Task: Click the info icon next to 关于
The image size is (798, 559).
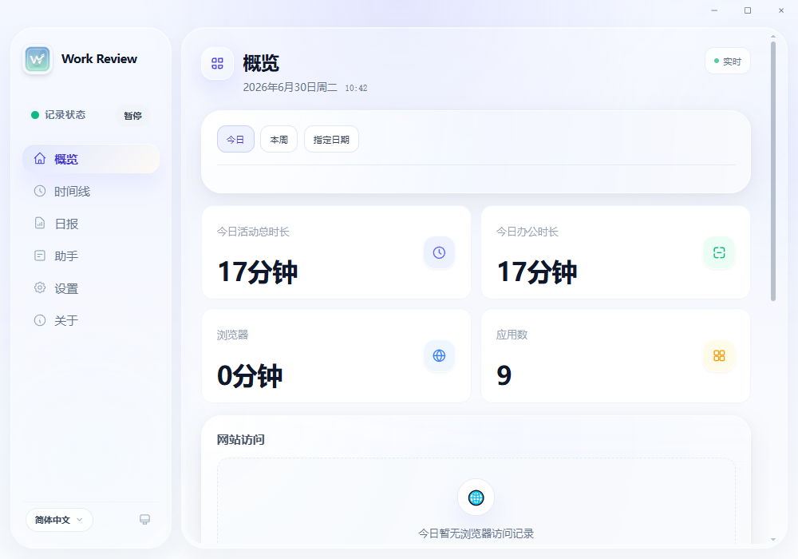Action: coord(40,320)
